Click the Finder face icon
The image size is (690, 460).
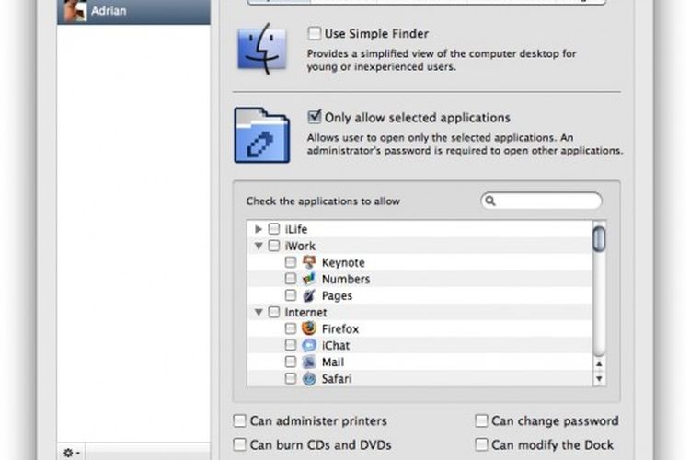click(x=262, y=49)
